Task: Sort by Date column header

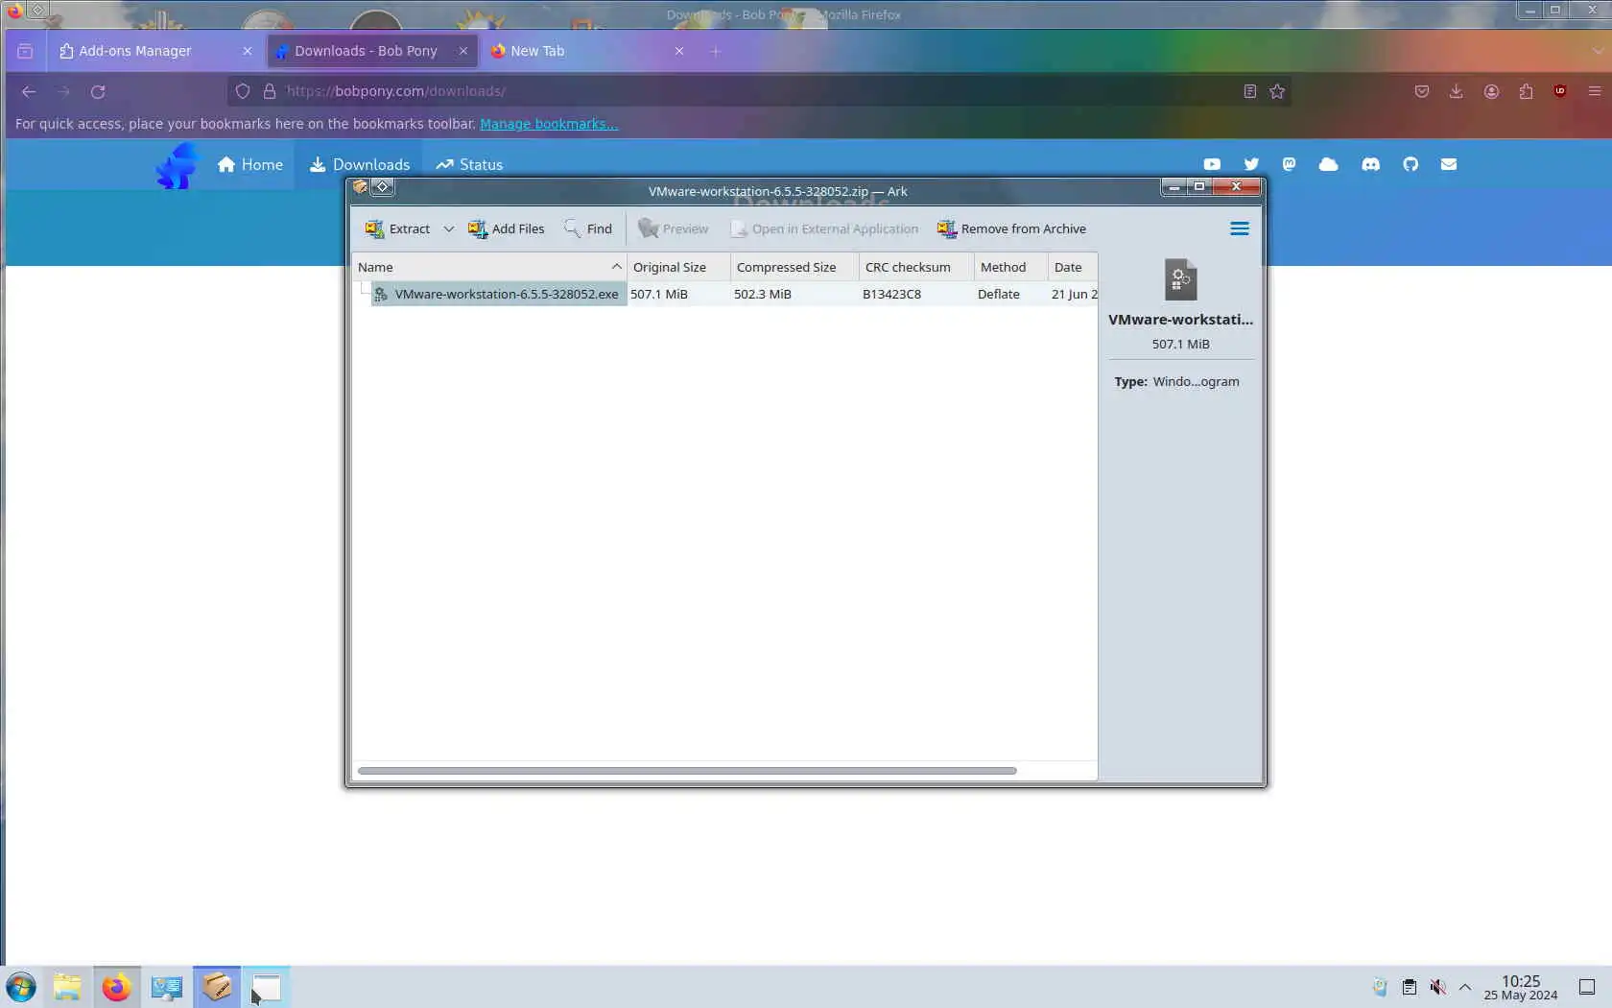Action: click(1073, 267)
